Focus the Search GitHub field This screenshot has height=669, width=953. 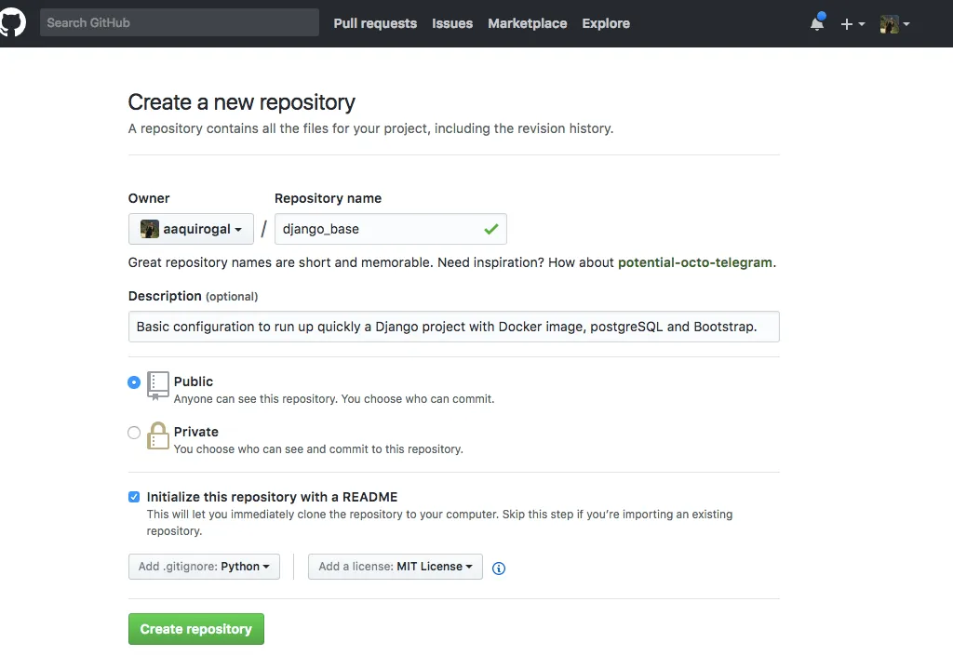pyautogui.click(x=180, y=22)
